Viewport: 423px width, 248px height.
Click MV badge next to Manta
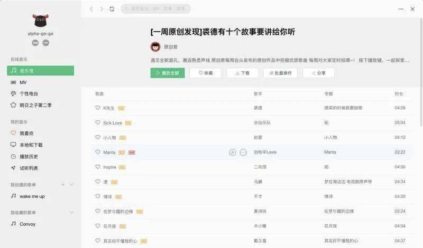tap(132, 152)
